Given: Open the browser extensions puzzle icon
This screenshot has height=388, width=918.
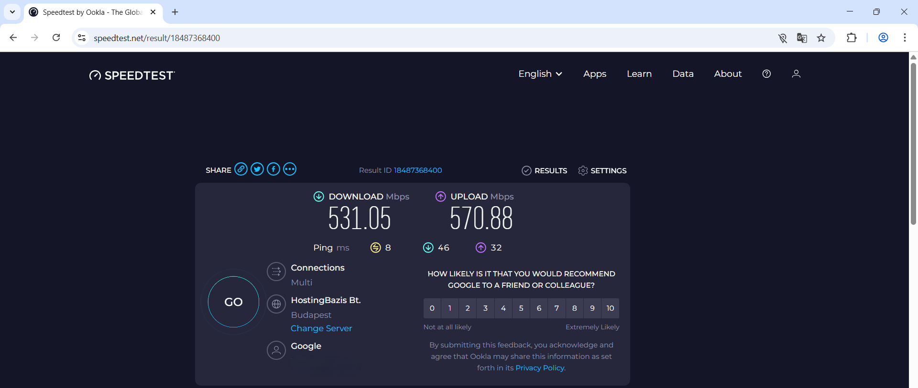Looking at the screenshot, I should [x=852, y=38].
